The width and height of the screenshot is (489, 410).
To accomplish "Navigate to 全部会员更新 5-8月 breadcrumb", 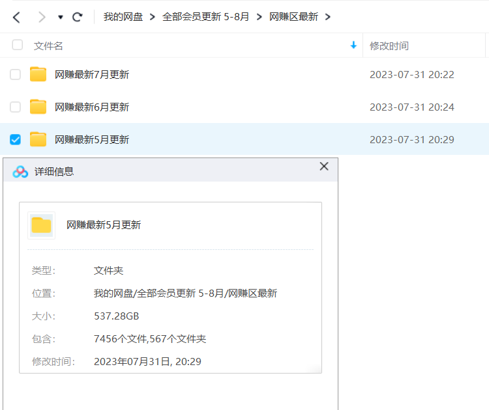I will [206, 17].
